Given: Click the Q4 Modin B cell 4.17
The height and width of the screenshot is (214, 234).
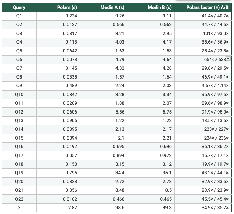Looking at the screenshot, I should click(151, 42).
